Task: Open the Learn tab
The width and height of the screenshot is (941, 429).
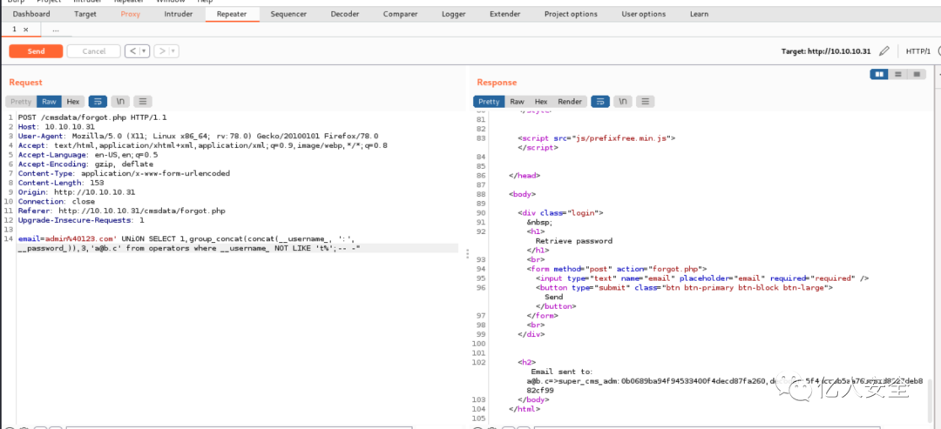Action: (699, 14)
